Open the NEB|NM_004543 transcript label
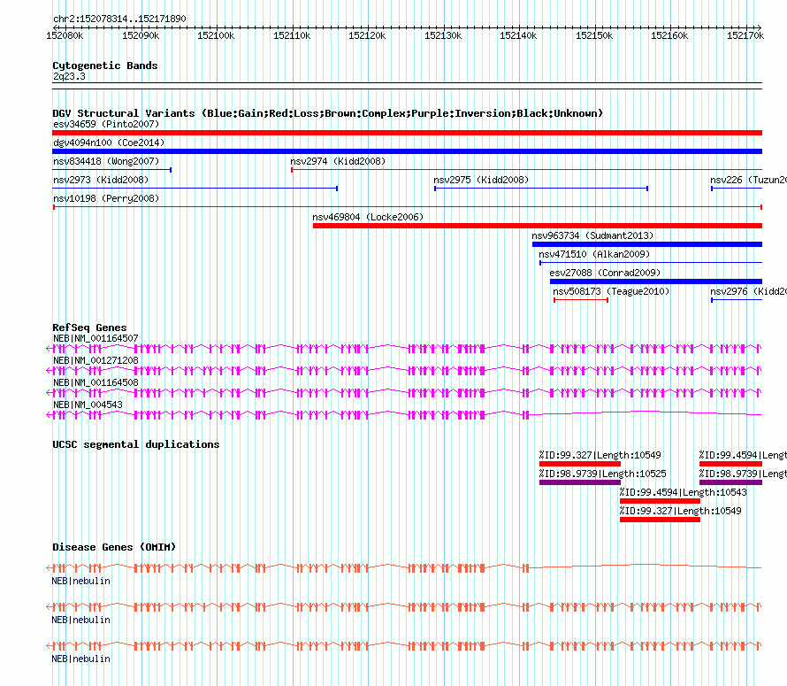This screenshot has width=787, height=686. pyautogui.click(x=88, y=405)
